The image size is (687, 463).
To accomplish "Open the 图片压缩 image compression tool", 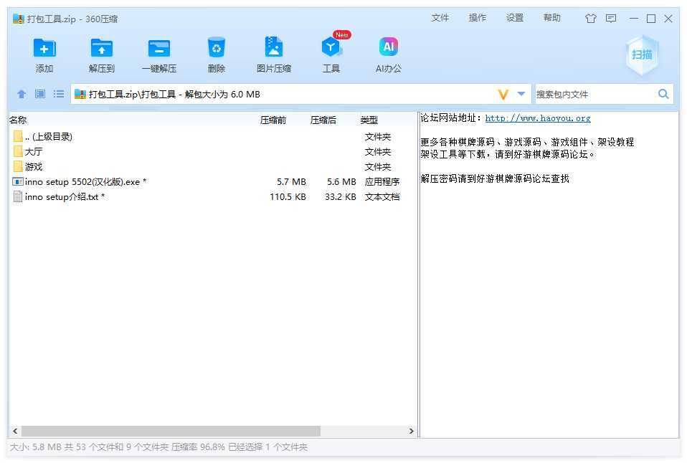I will (273, 48).
